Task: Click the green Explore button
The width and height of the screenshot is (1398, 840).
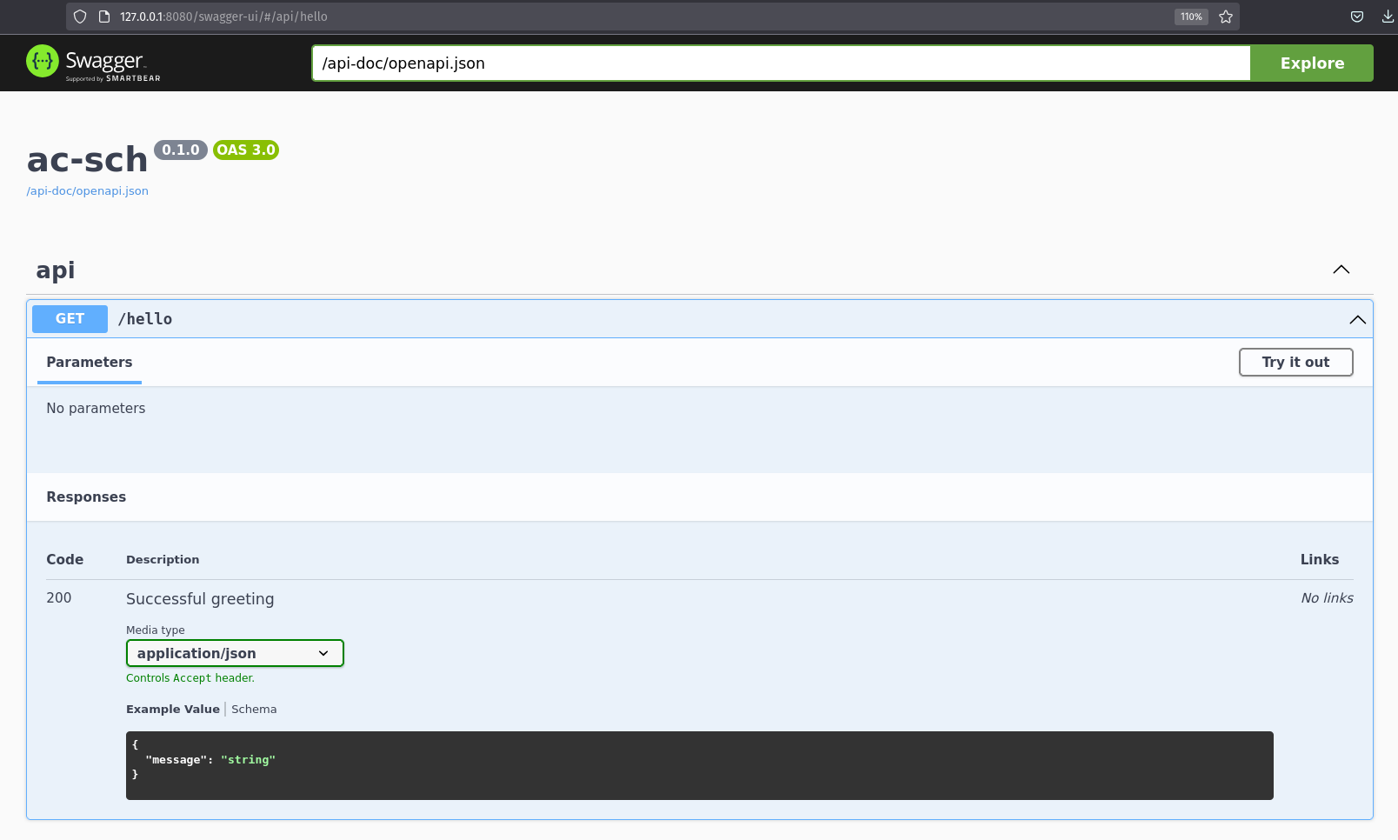Action: tap(1311, 63)
